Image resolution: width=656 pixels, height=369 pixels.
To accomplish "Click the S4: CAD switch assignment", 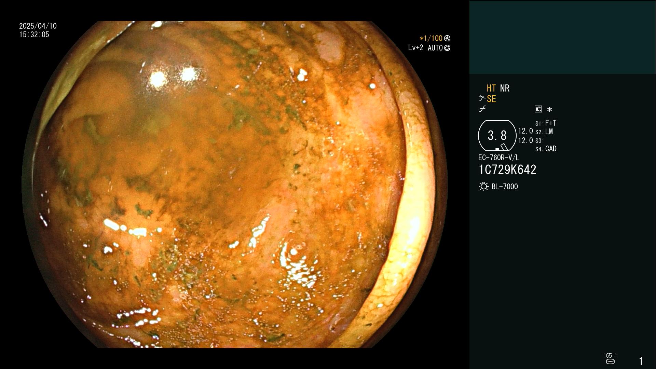I will click(546, 149).
